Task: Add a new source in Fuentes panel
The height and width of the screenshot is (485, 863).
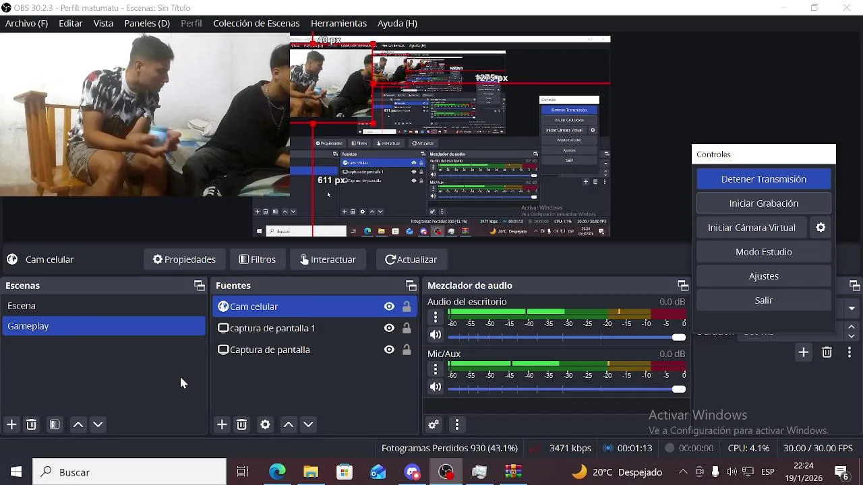Action: click(x=222, y=424)
